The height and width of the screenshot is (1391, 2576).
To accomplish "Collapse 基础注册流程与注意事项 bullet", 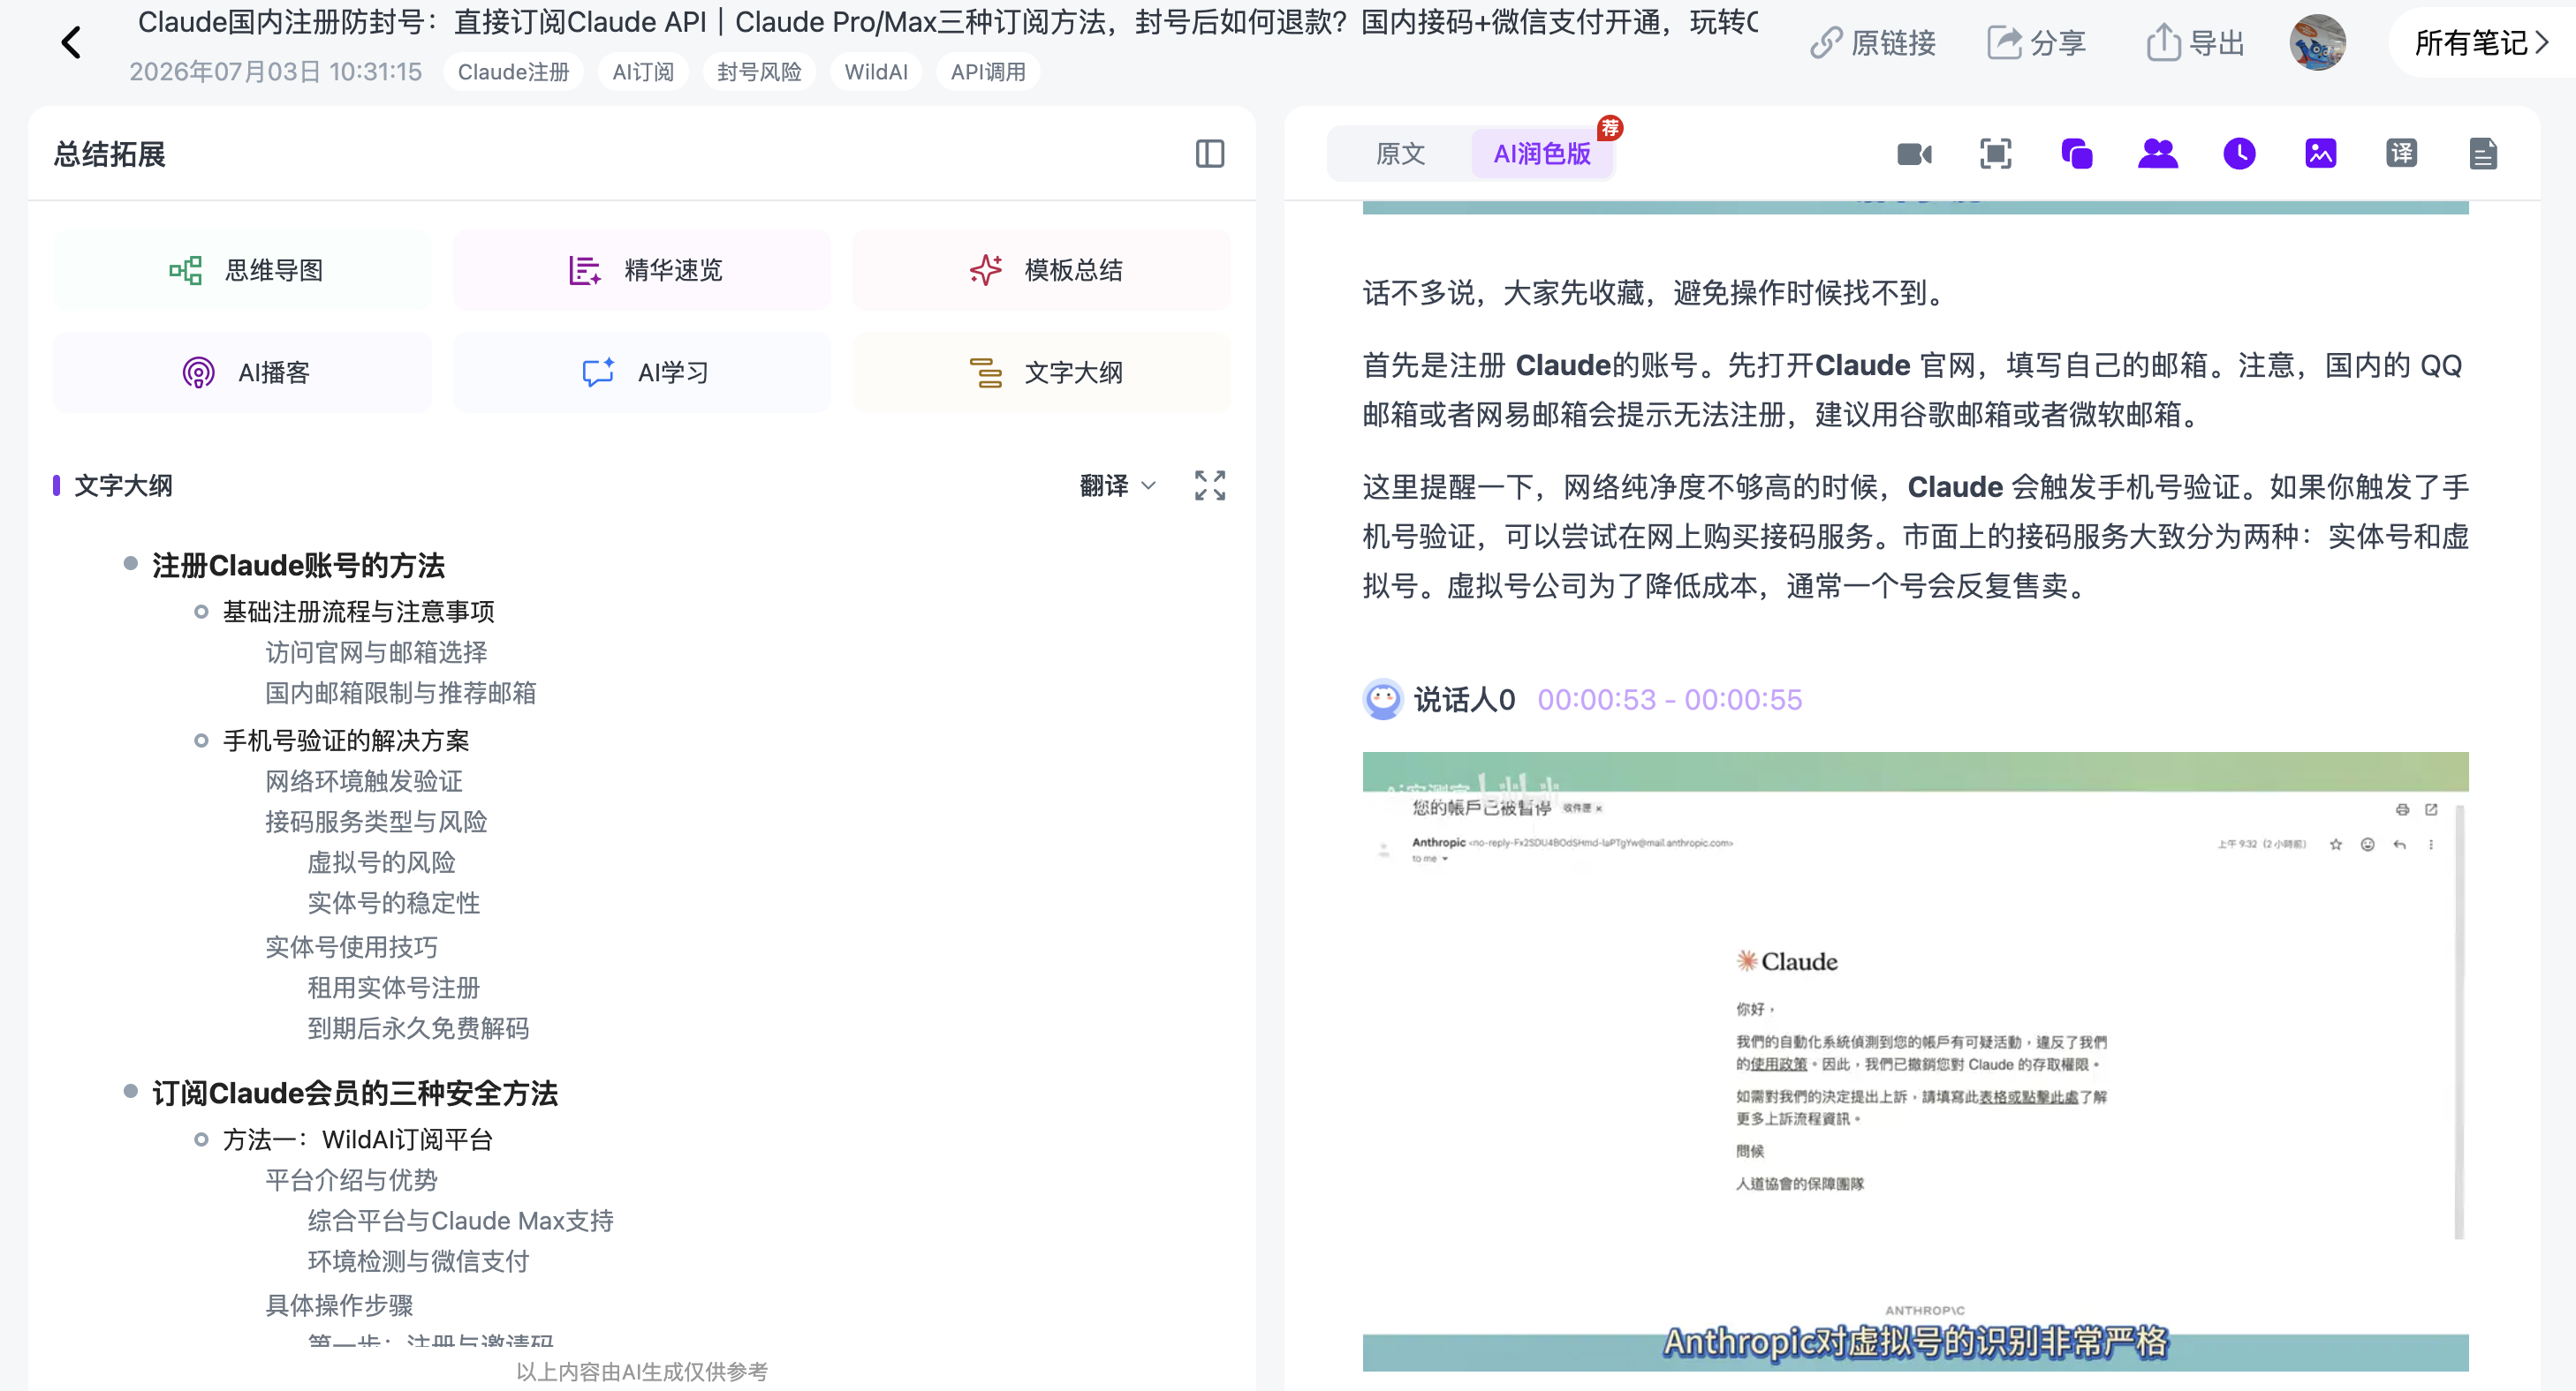I will (201, 612).
